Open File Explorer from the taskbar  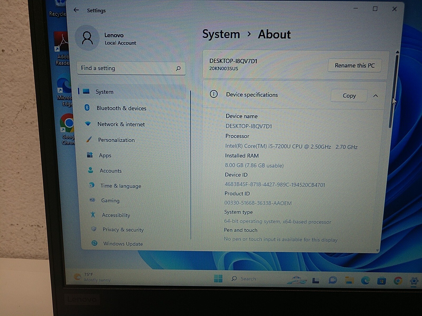(x=349, y=280)
